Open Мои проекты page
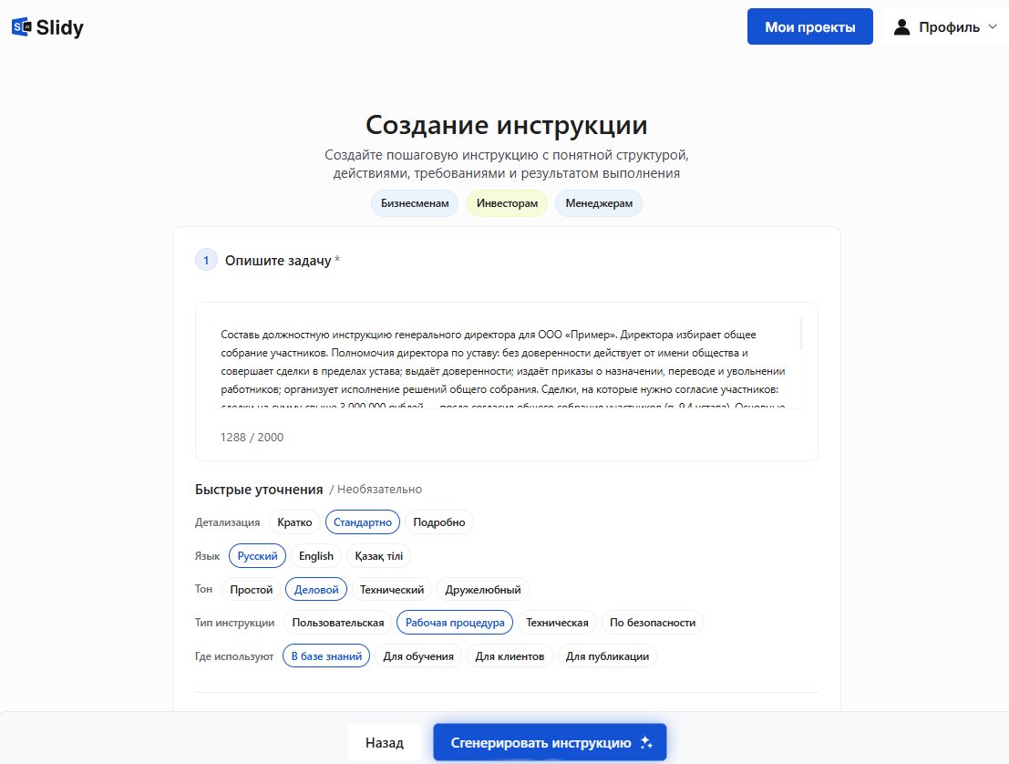The height and width of the screenshot is (764, 1009). (x=809, y=26)
